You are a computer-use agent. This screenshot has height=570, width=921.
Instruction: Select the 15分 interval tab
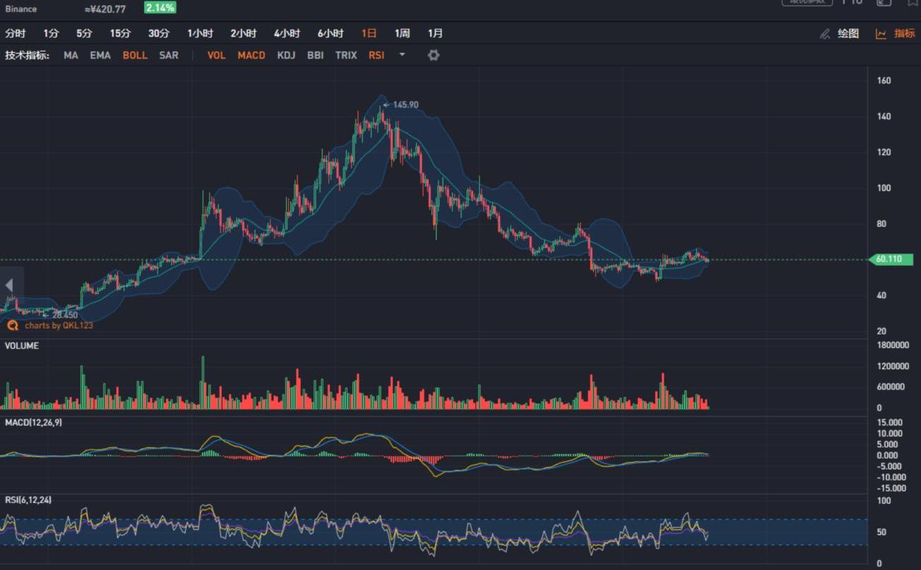(x=120, y=33)
